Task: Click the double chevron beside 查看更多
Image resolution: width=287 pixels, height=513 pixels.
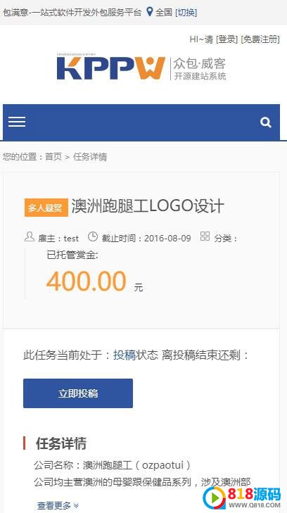Action: [76, 505]
